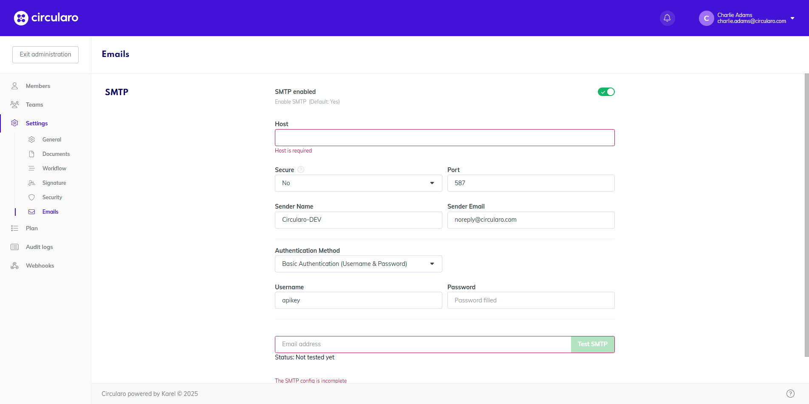The image size is (809, 404).
Task: Click the Circularo logo
Action: [x=46, y=18]
